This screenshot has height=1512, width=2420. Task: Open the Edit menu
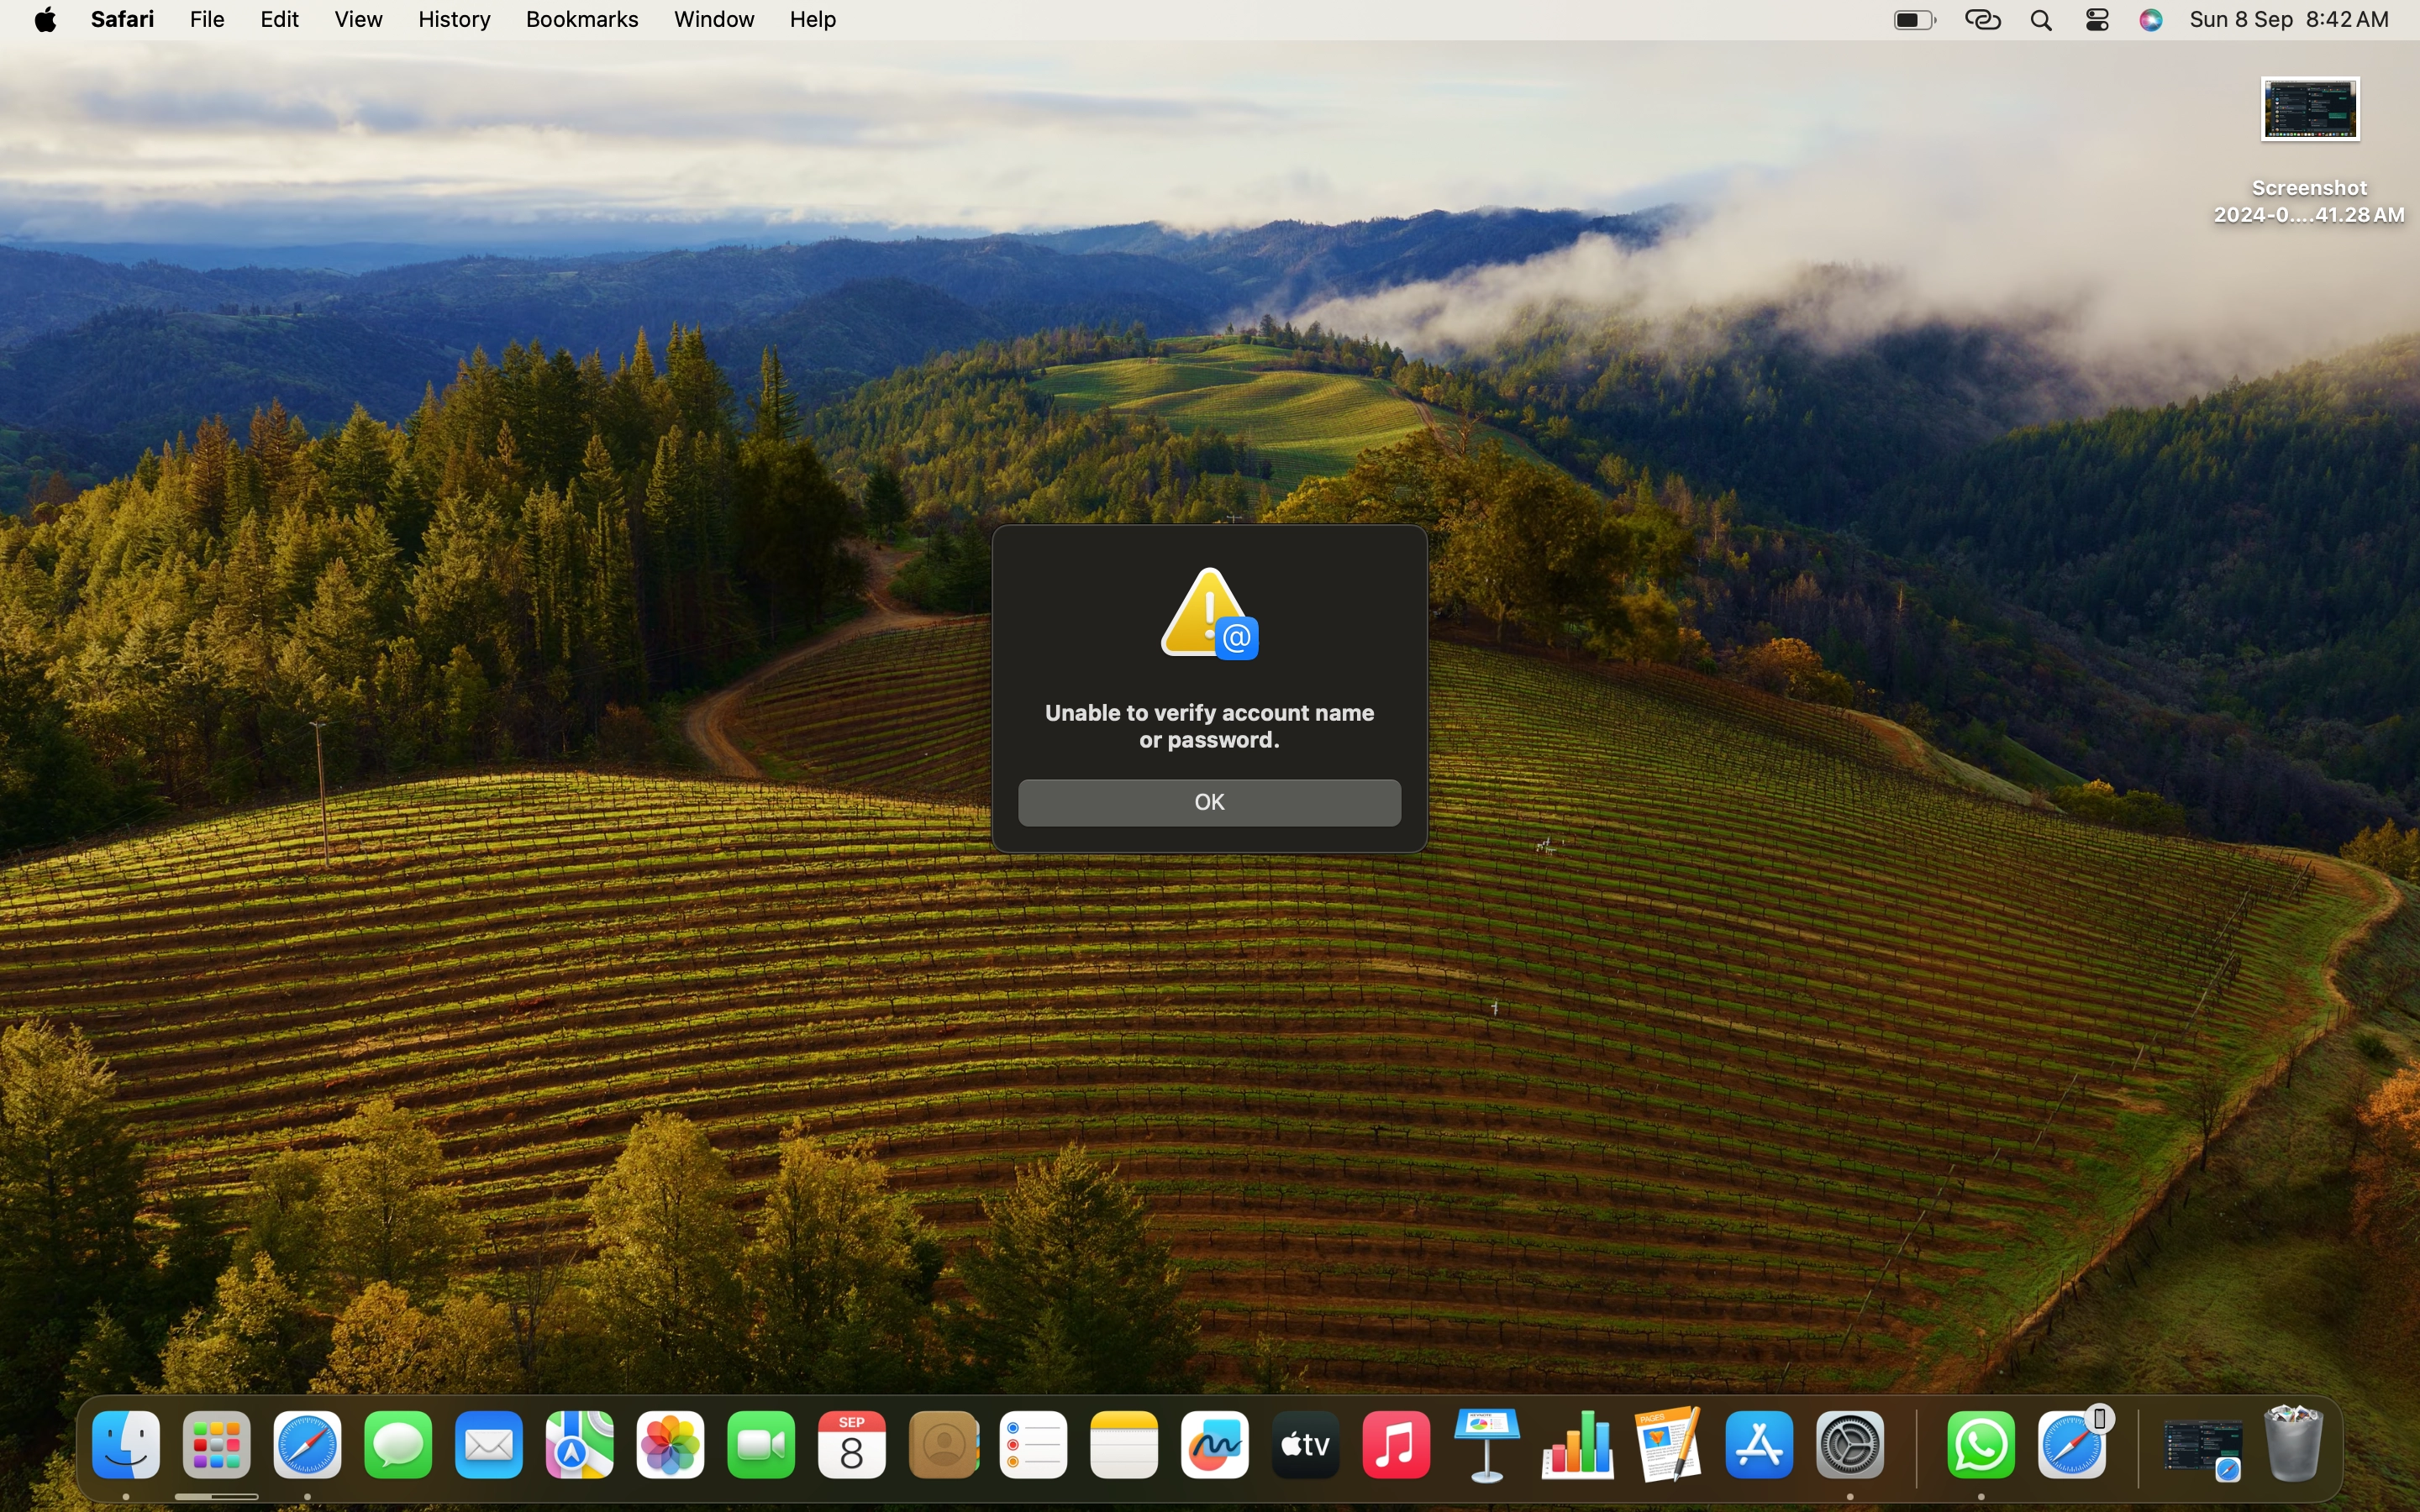tap(279, 20)
